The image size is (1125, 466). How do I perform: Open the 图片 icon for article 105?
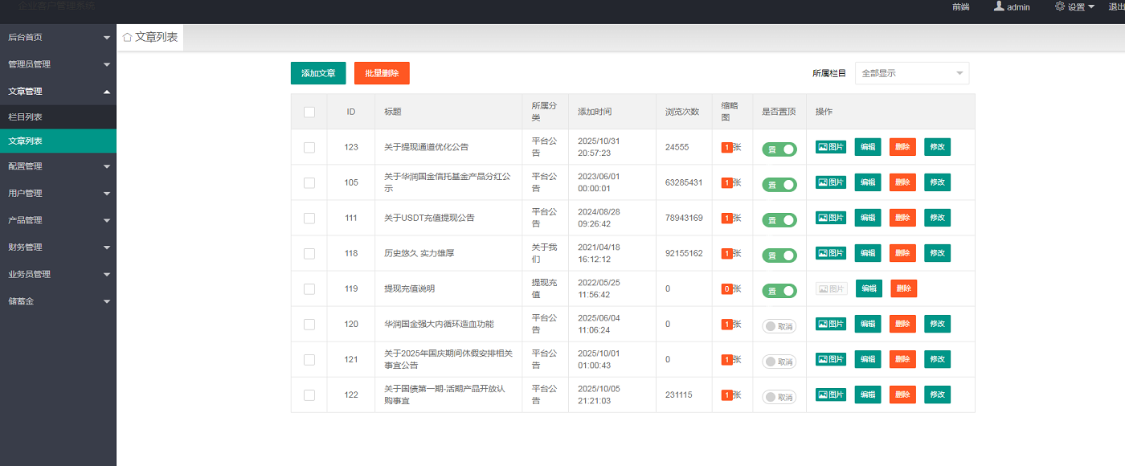(829, 182)
